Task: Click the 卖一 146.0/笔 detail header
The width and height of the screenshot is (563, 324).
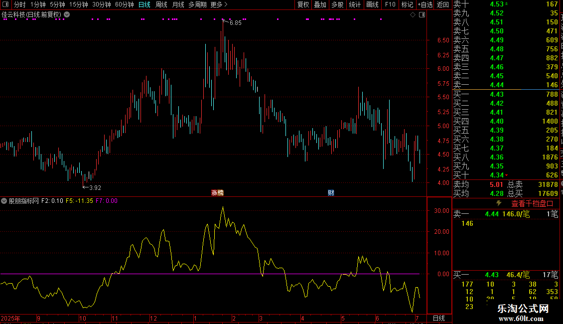Action: click(x=506, y=214)
